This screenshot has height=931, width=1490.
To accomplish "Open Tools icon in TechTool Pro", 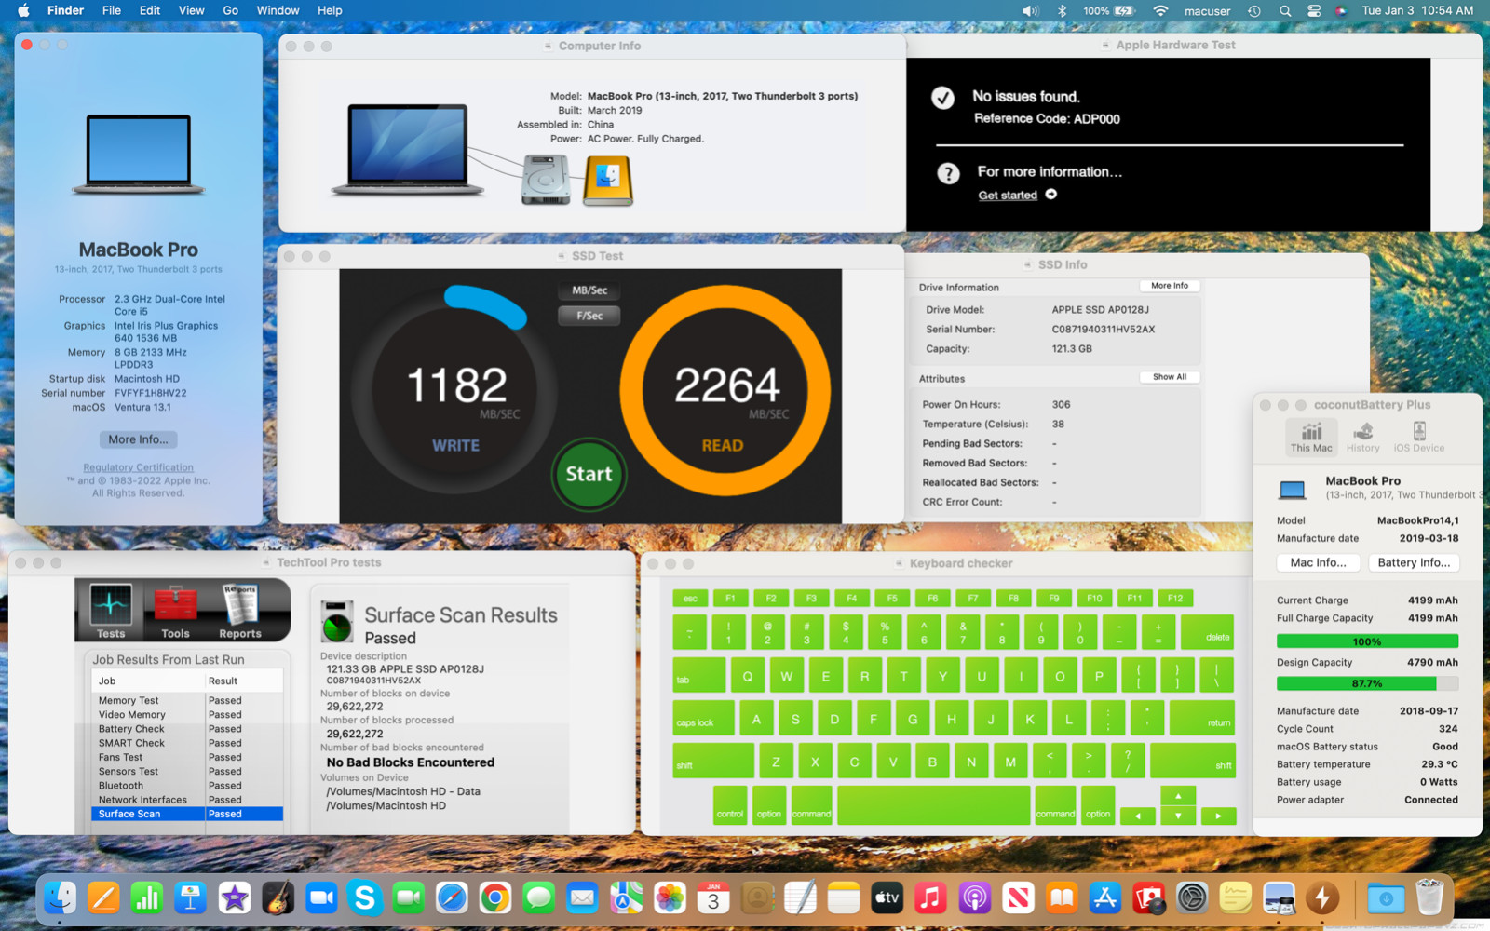I will click(175, 611).
